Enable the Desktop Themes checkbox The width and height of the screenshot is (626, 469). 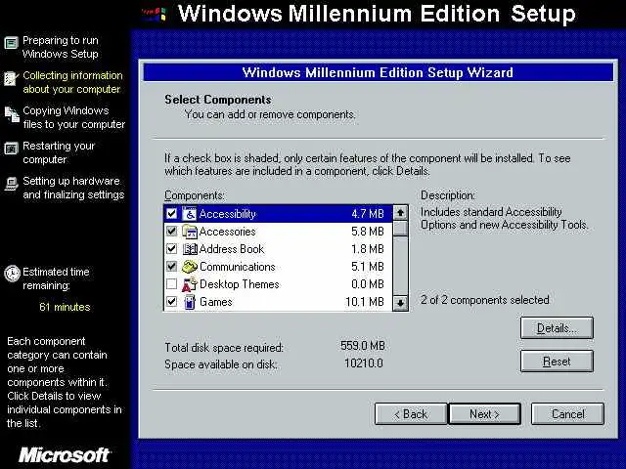point(172,284)
